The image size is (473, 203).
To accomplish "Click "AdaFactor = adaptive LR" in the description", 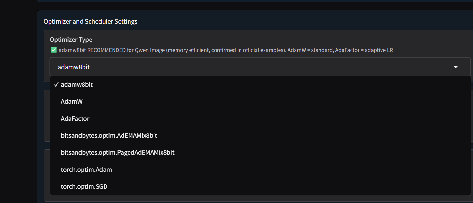I will [x=364, y=50].
